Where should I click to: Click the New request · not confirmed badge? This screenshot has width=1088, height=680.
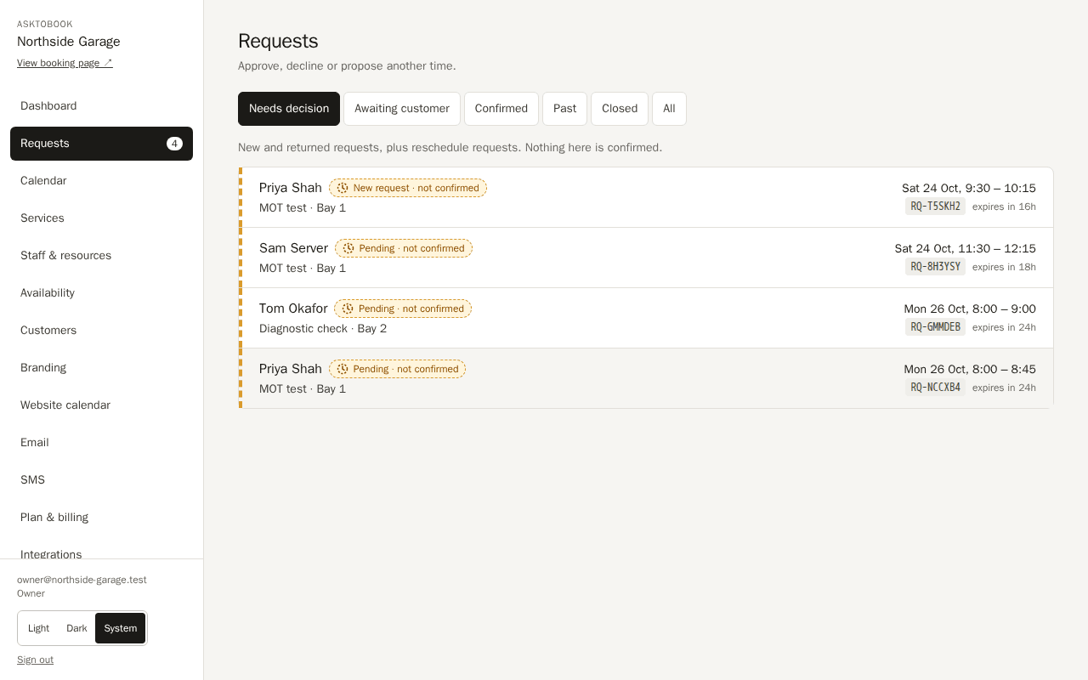408,188
